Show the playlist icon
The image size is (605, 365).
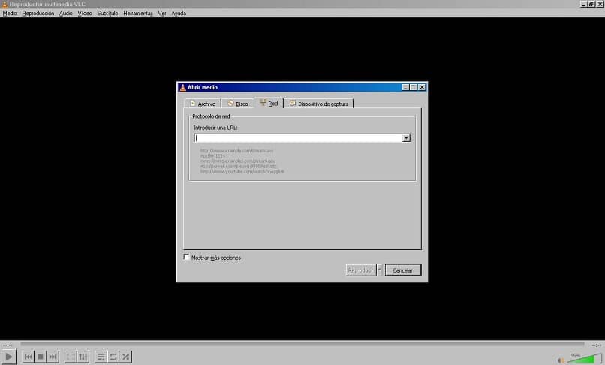click(101, 357)
